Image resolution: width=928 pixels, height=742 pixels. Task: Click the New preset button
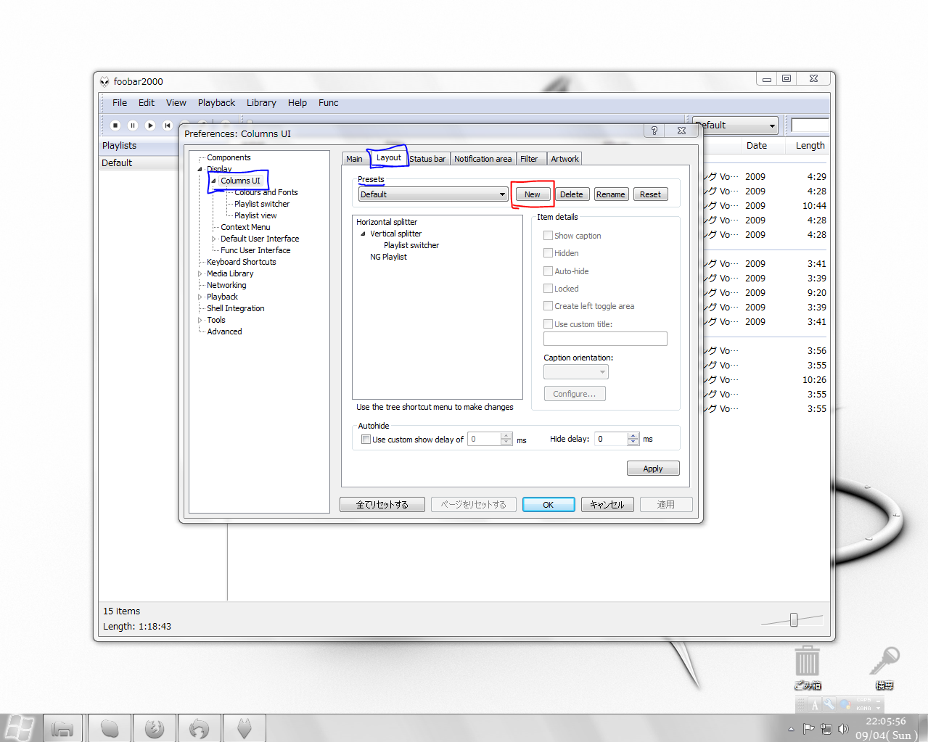pos(533,194)
